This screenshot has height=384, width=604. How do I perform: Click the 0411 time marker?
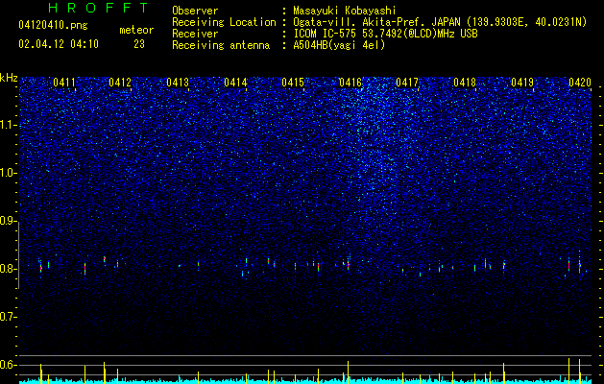64,83
